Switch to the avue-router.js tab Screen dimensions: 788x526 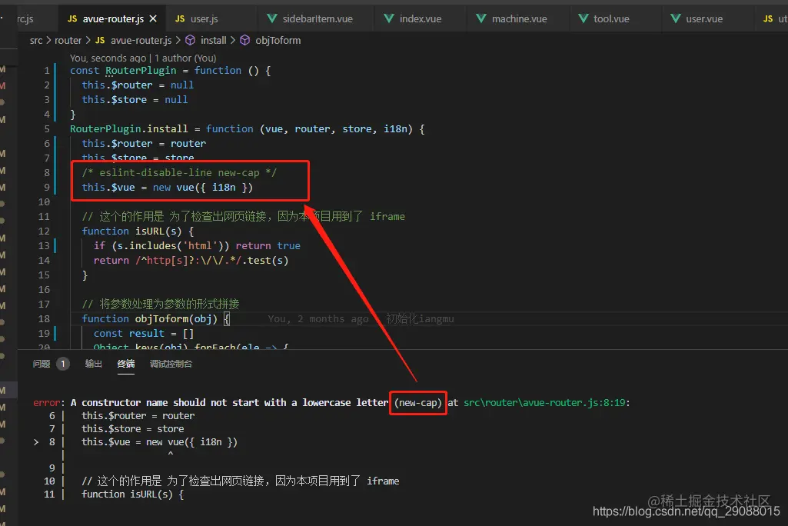tap(112, 18)
